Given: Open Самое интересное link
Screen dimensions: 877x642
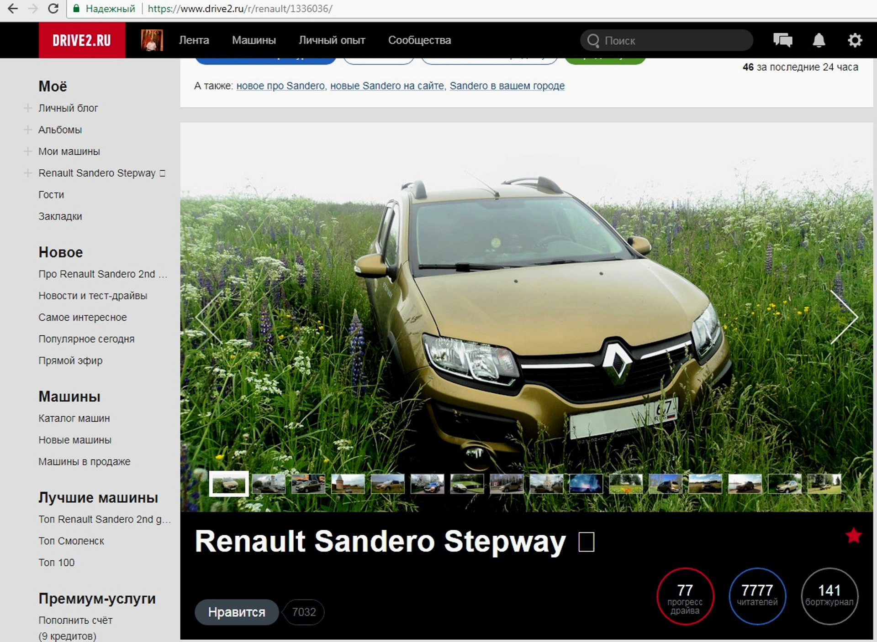Looking at the screenshot, I should click(x=83, y=317).
